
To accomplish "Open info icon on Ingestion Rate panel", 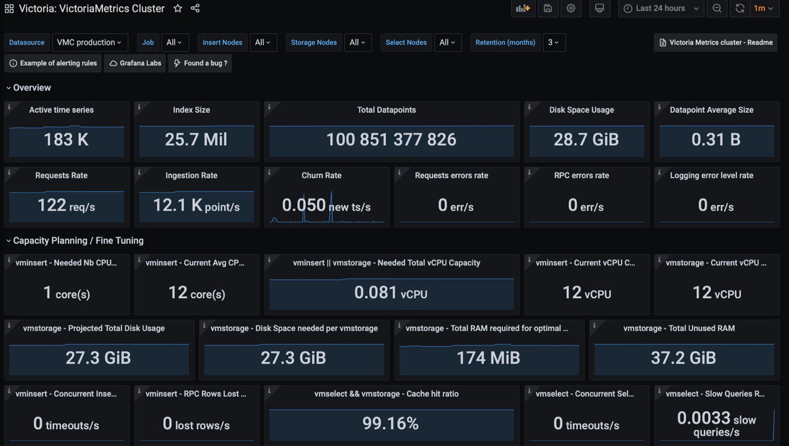I will 139,172.
